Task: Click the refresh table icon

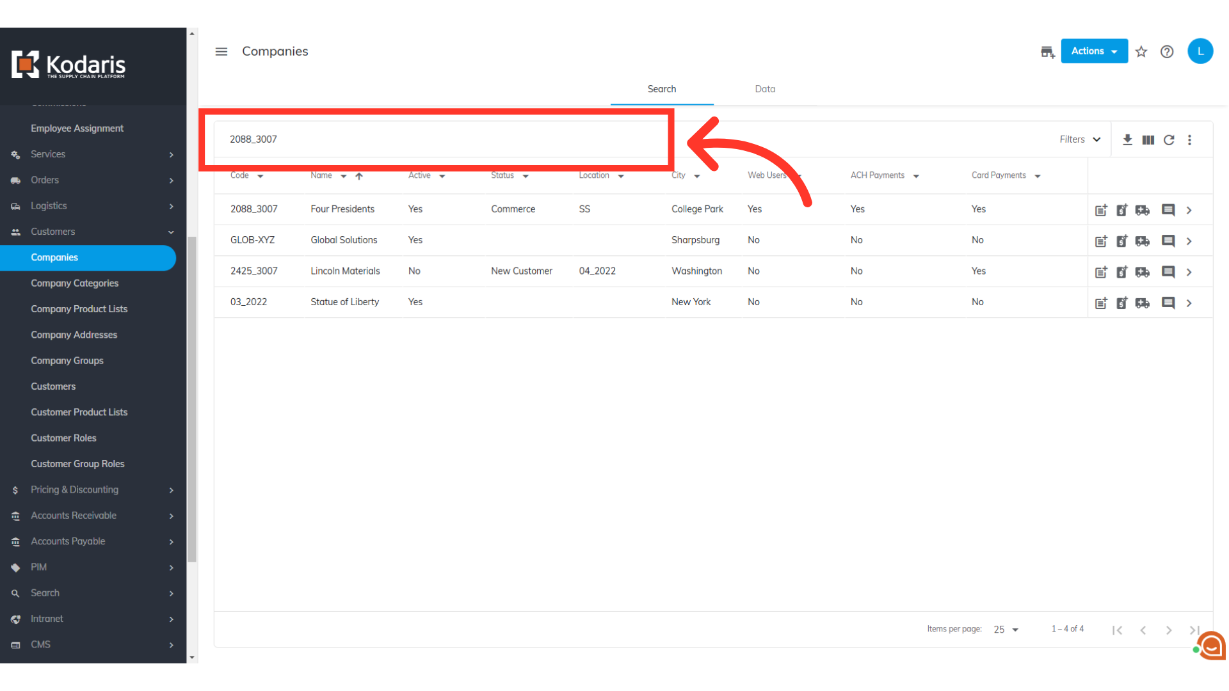Action: point(1169,139)
